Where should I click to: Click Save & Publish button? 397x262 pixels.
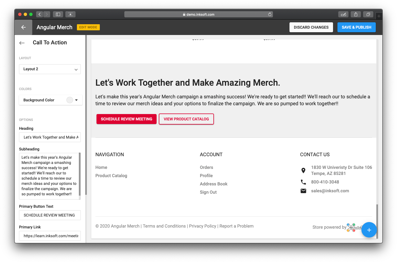[356, 27]
